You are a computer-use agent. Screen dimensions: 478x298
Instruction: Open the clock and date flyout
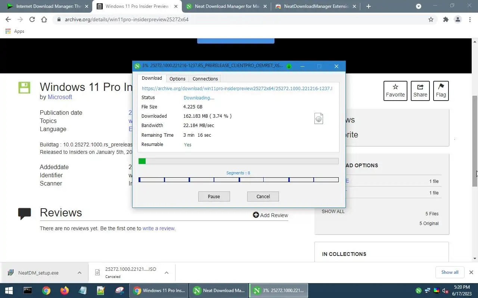(x=462, y=291)
